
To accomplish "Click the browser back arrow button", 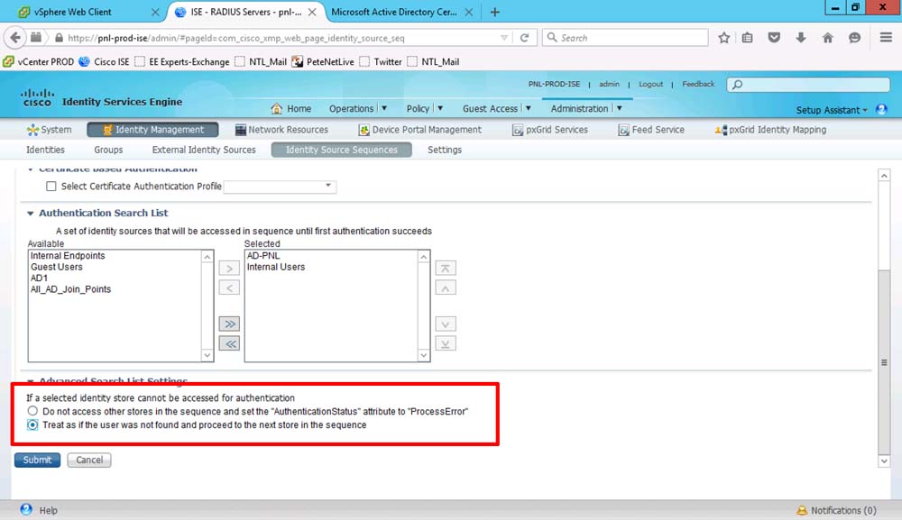I will tap(15, 38).
